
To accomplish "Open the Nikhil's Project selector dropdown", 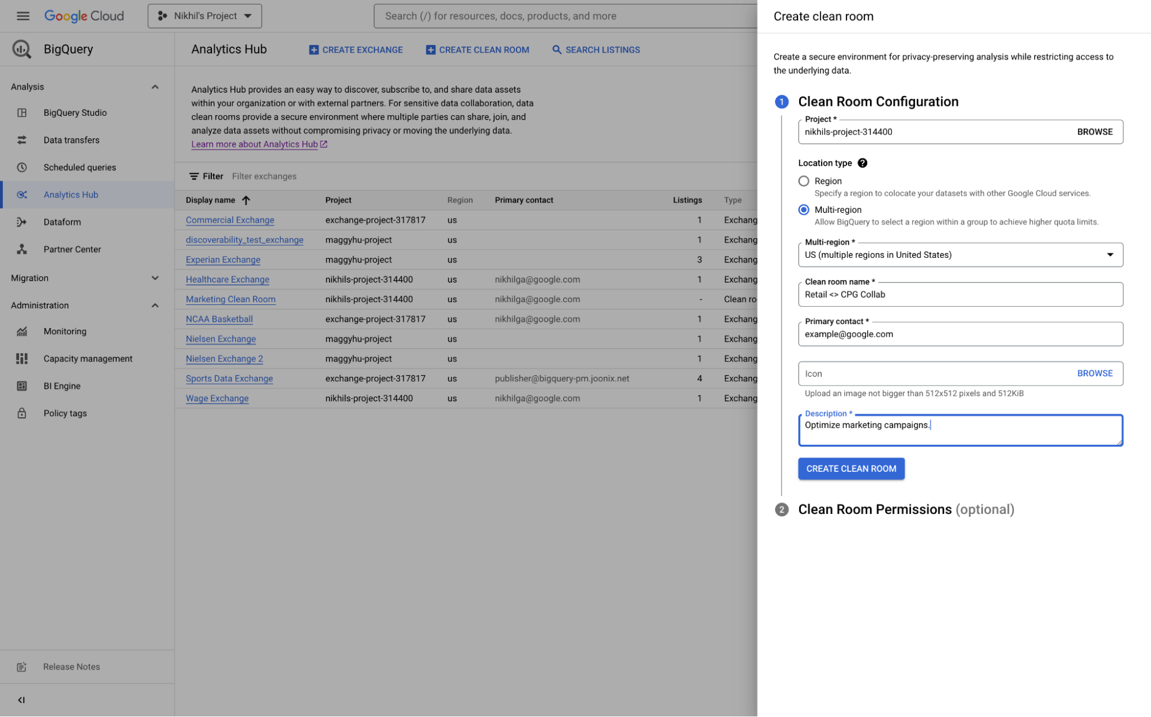I will tap(205, 16).
